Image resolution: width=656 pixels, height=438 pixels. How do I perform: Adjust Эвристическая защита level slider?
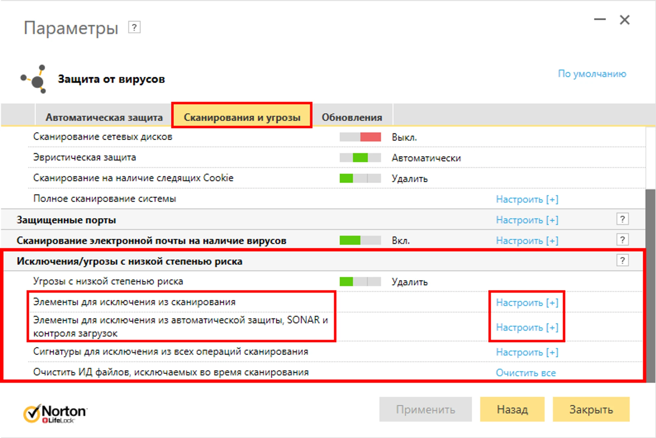360,158
